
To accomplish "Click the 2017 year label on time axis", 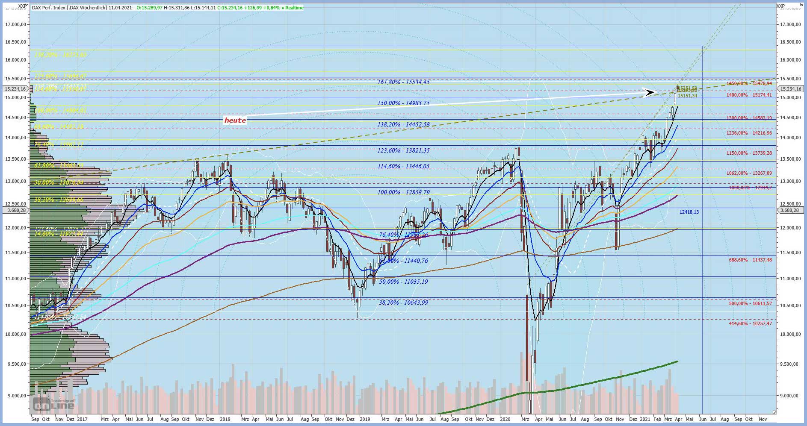I will click(82, 420).
